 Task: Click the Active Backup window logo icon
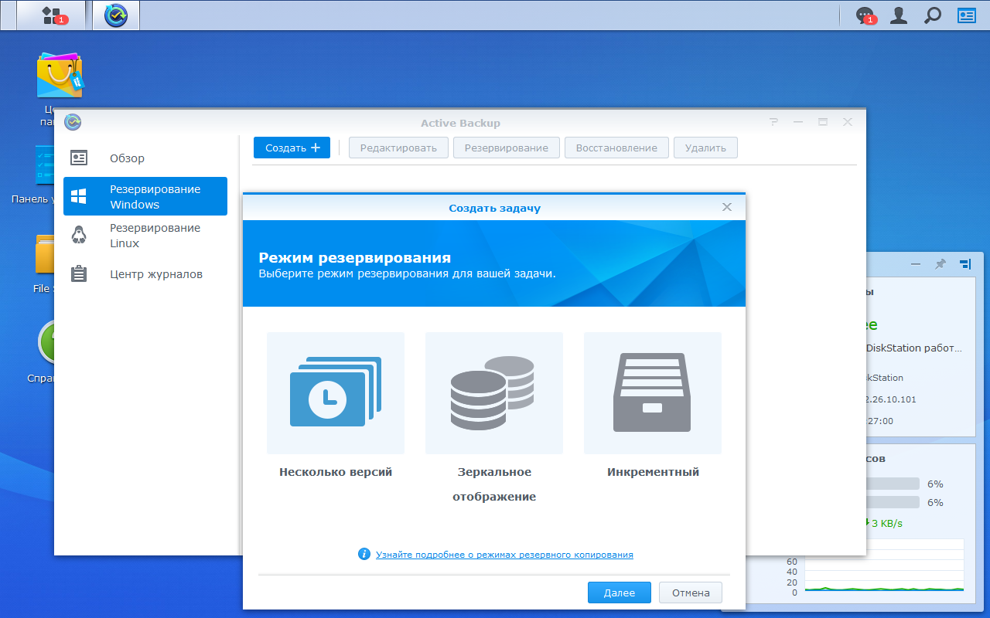73,122
